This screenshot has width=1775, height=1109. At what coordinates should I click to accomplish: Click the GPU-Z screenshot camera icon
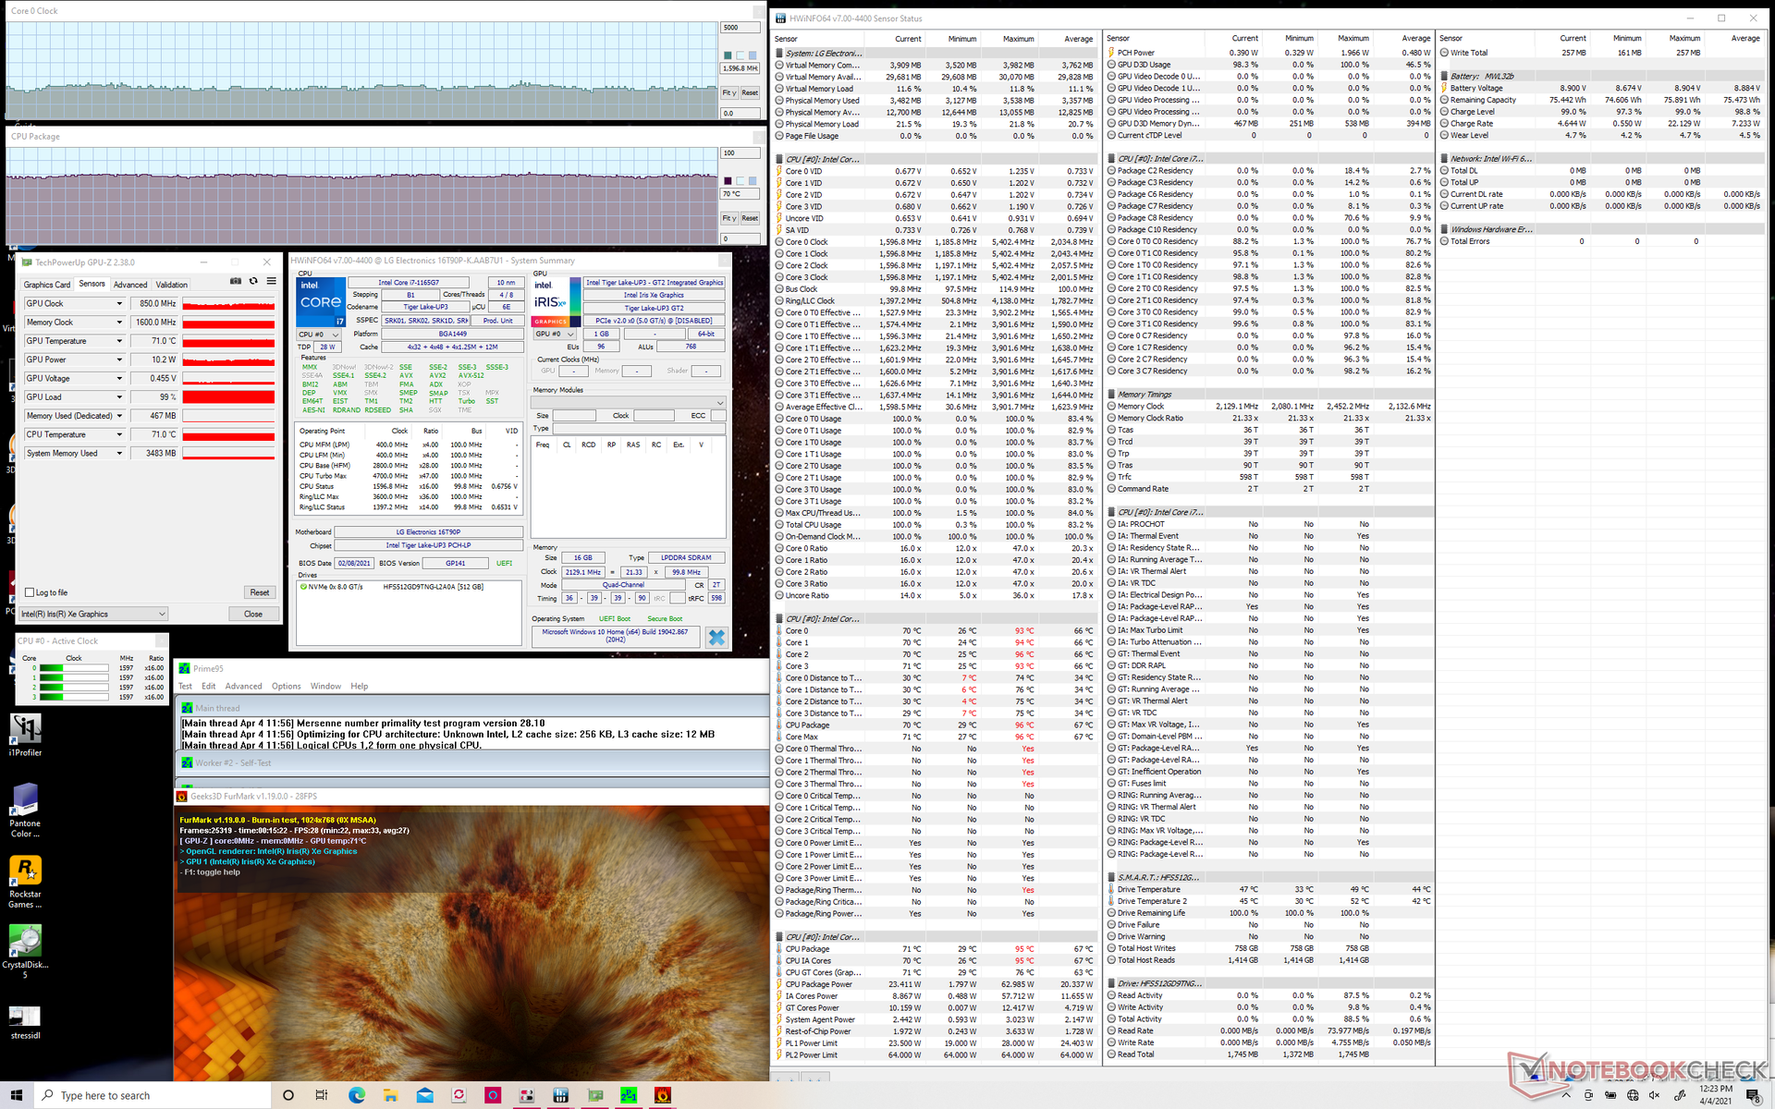point(236,281)
